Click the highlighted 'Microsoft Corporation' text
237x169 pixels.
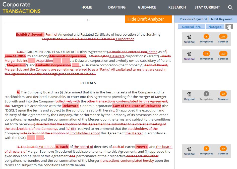pos(68,56)
